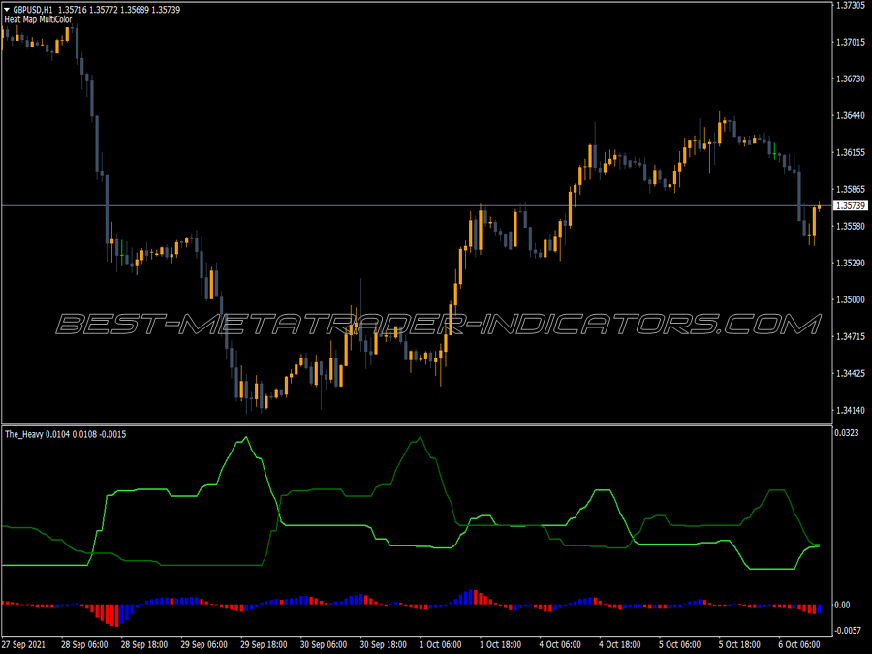Open the chart menu triangle beside GBPUSD,H1
Screen dimensions: 872x654
pos(7,10)
